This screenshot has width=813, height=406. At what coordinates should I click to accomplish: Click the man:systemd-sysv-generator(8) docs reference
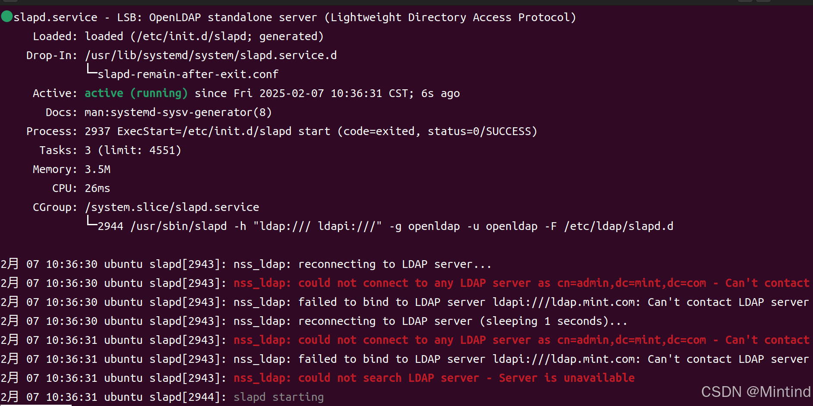tap(178, 112)
